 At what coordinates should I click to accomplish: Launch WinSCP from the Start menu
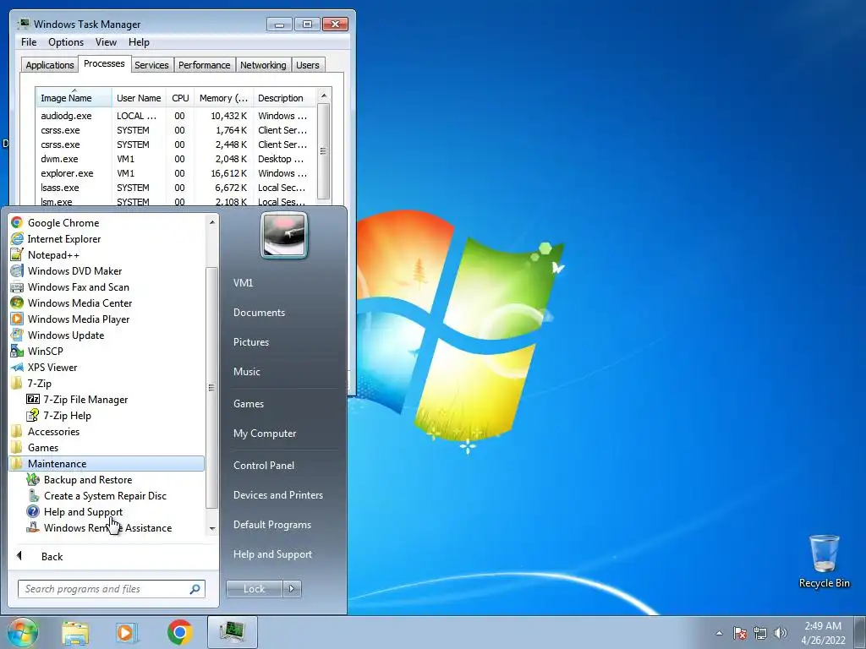tap(46, 351)
